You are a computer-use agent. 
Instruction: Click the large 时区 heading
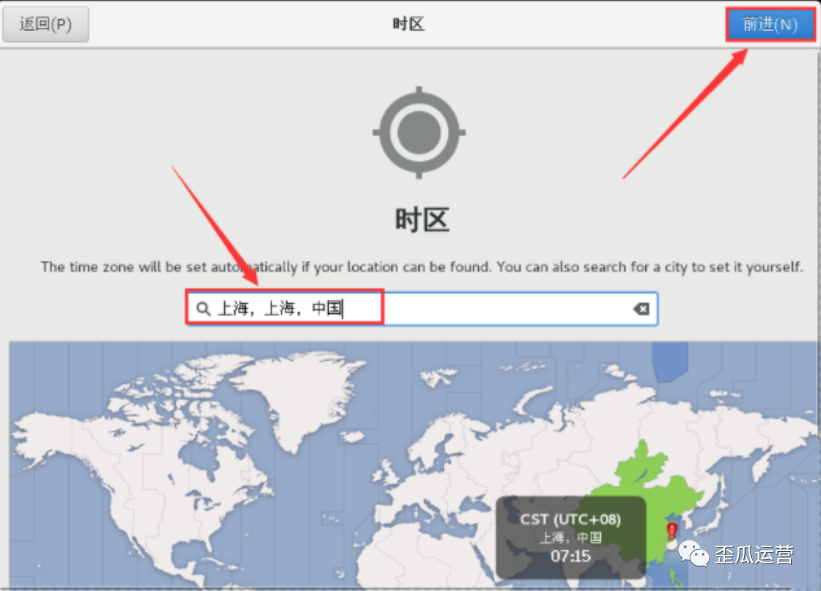point(422,220)
